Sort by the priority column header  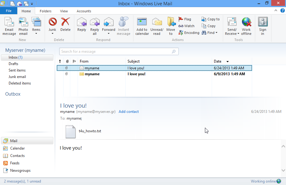coord(60,61)
